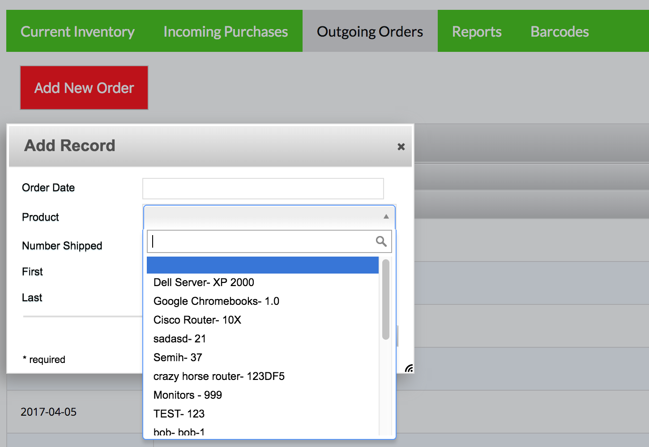Choose Monitors - 999 option
Viewport: 649px width, 447px height.
[x=263, y=395]
